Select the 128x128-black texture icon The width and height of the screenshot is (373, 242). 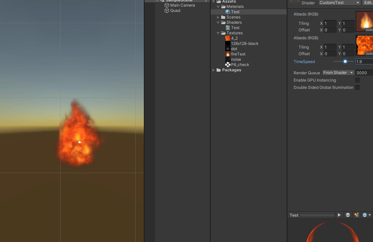click(228, 44)
